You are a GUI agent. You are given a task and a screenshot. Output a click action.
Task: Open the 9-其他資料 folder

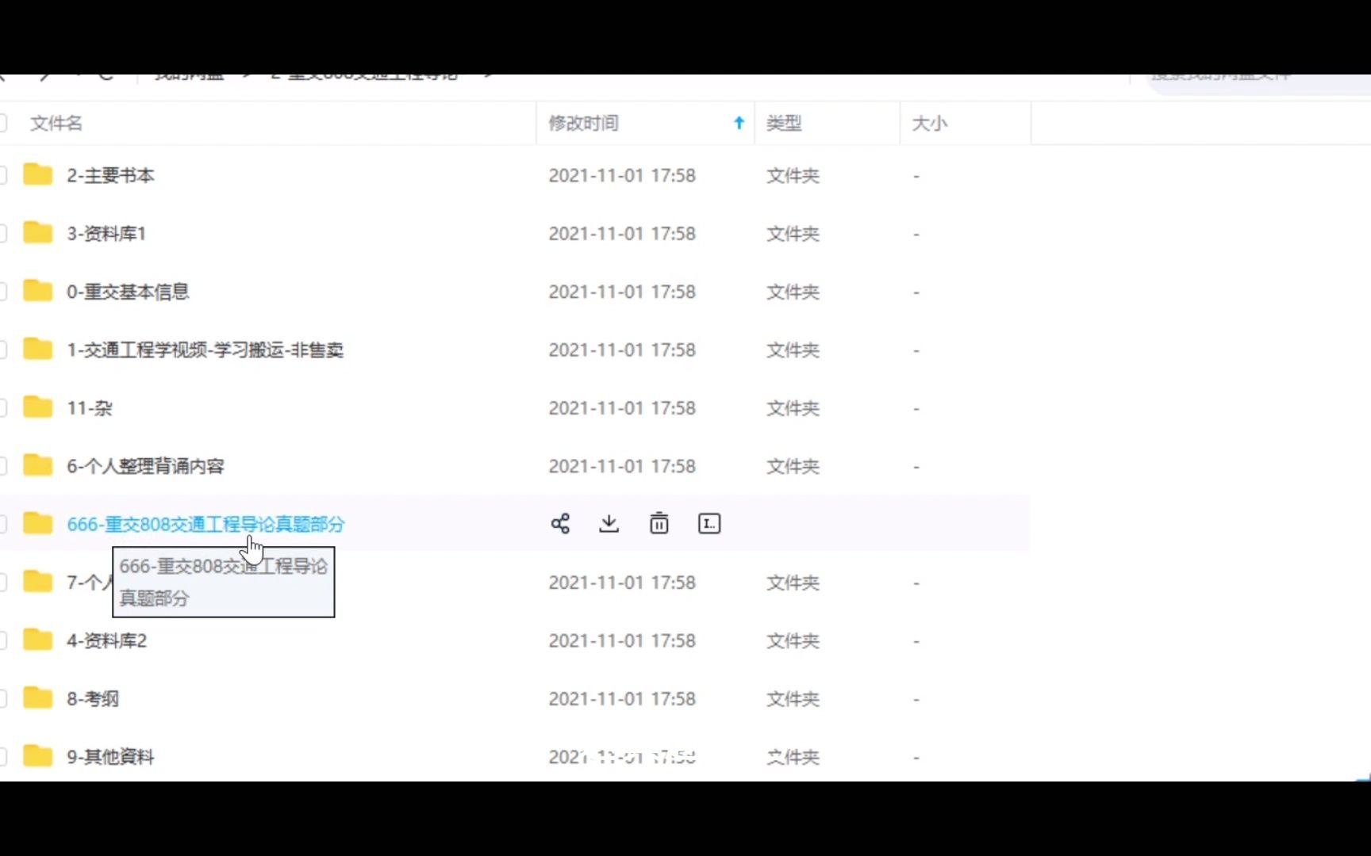(110, 757)
